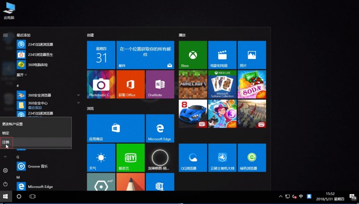Viewport: 359px width, 204px height.
Task: Open the pencil icon tile
Action: click(131, 182)
